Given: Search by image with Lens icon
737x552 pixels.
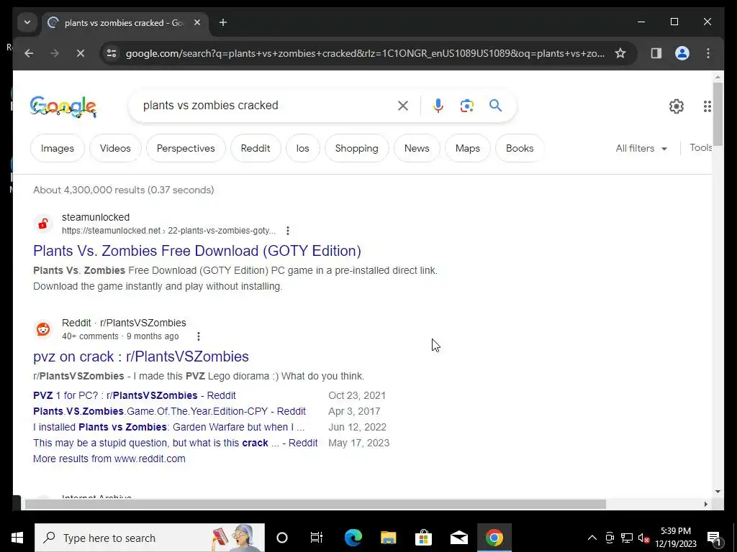Looking at the screenshot, I should click(466, 106).
